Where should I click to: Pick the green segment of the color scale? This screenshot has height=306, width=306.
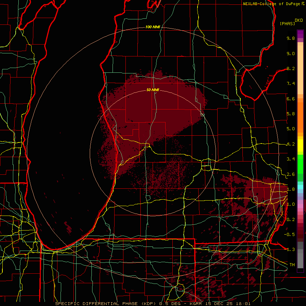click(300, 164)
